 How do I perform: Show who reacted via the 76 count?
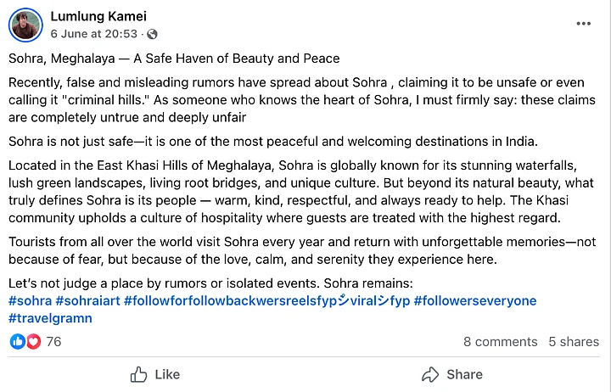[x=54, y=342]
